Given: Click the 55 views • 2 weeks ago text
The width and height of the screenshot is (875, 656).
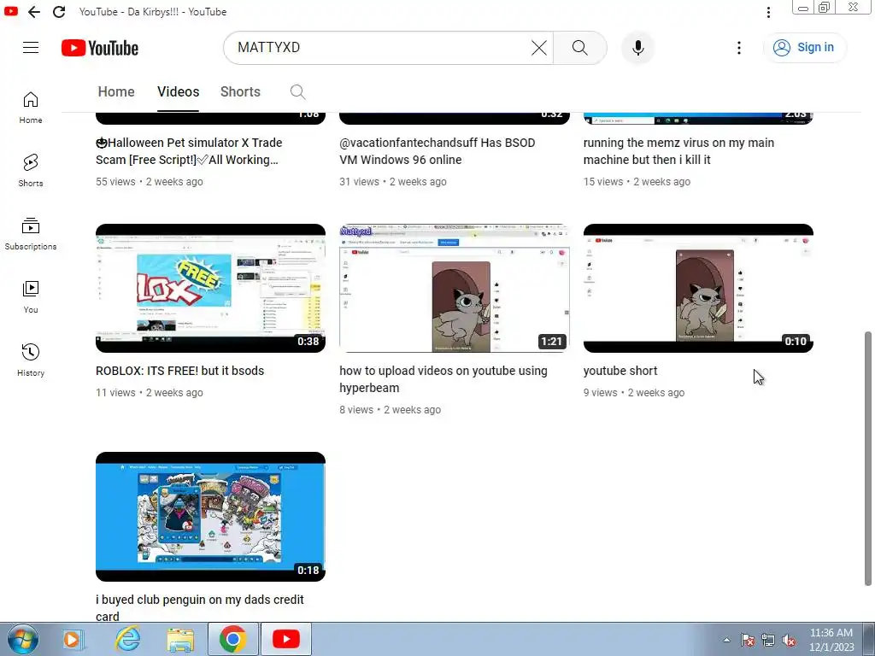Looking at the screenshot, I should tap(149, 182).
